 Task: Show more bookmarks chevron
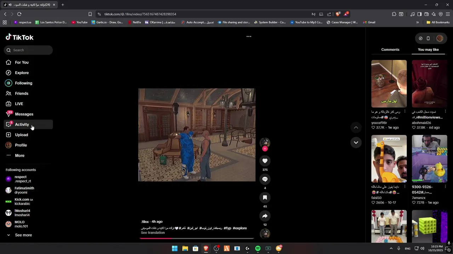(418, 22)
